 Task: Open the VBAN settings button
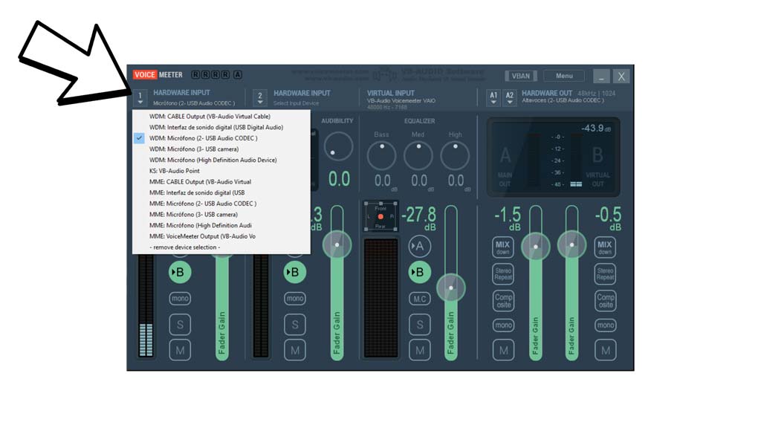(x=521, y=76)
